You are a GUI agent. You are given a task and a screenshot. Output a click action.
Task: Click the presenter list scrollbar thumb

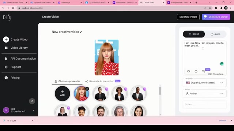pyautogui.click(x=160, y=91)
